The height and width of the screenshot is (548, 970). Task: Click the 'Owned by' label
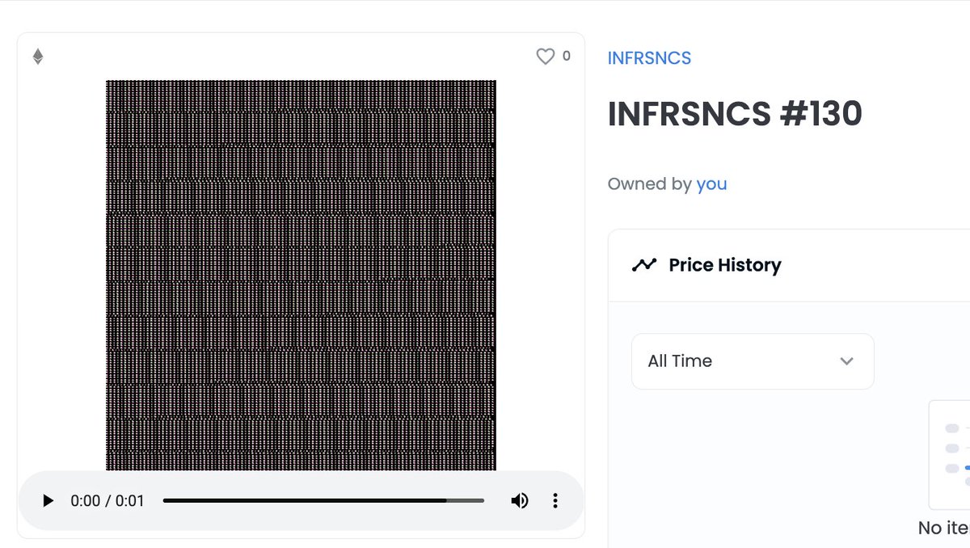tap(649, 184)
